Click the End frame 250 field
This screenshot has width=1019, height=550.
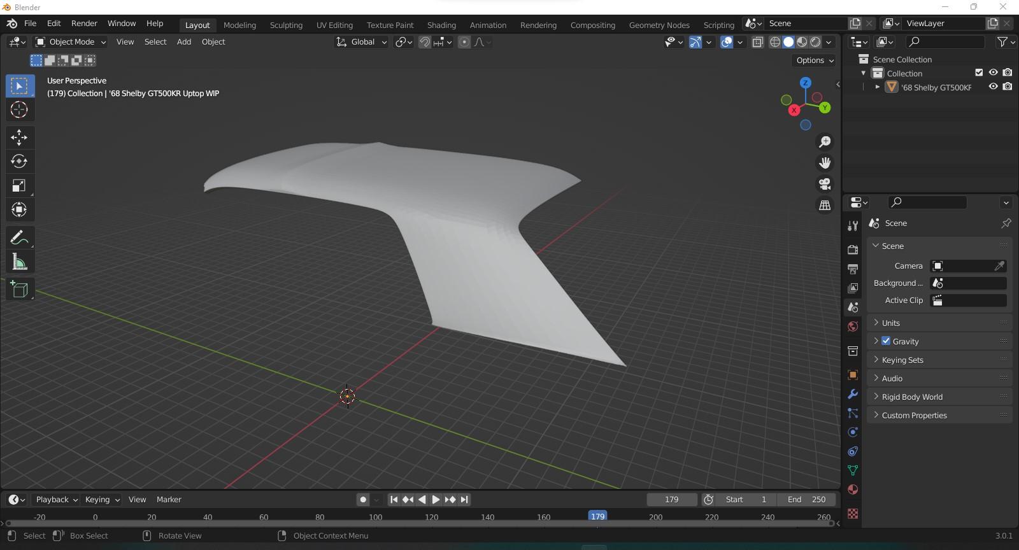(x=806, y=500)
